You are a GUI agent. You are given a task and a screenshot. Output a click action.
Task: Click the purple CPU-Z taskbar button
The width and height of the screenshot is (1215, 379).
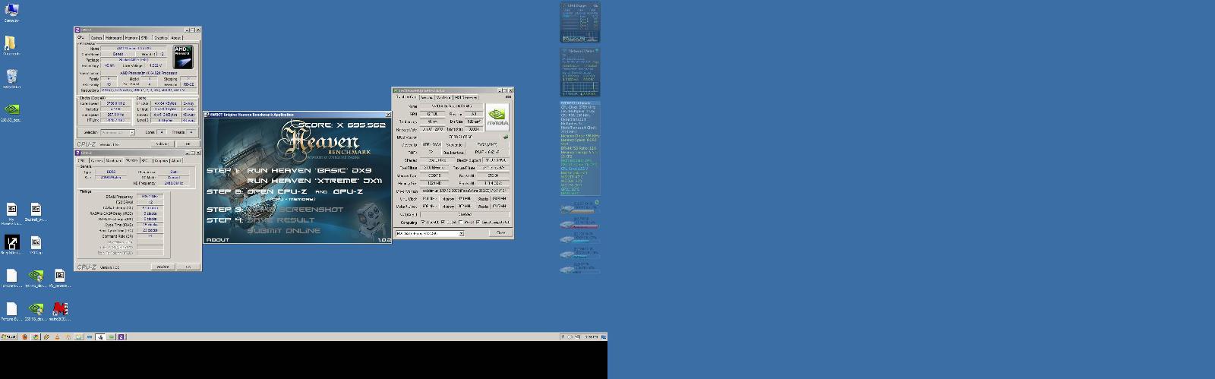121,336
